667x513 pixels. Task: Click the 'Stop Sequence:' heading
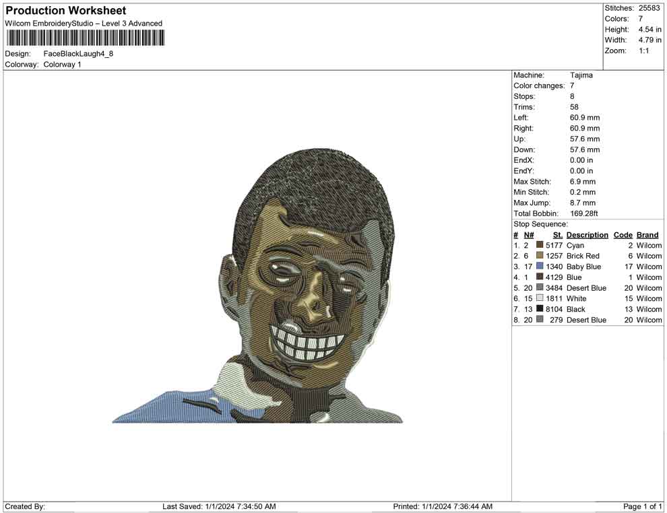pos(540,224)
